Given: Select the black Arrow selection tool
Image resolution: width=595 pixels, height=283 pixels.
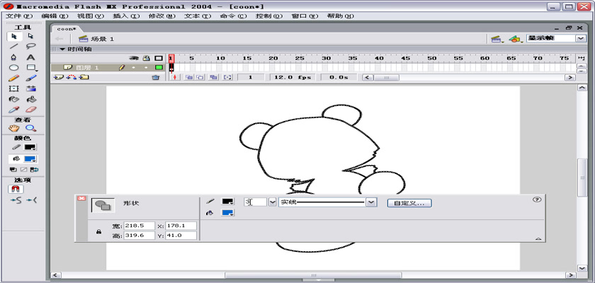Looking at the screenshot, I should [x=14, y=36].
